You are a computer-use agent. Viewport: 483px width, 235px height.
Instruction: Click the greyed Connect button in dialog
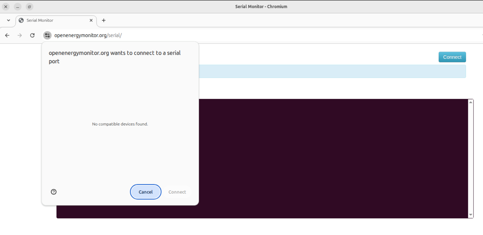point(177,192)
